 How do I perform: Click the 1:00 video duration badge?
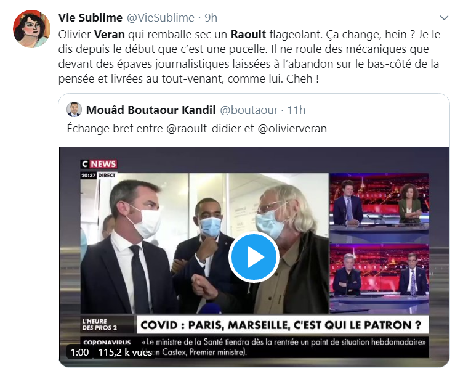79,352
